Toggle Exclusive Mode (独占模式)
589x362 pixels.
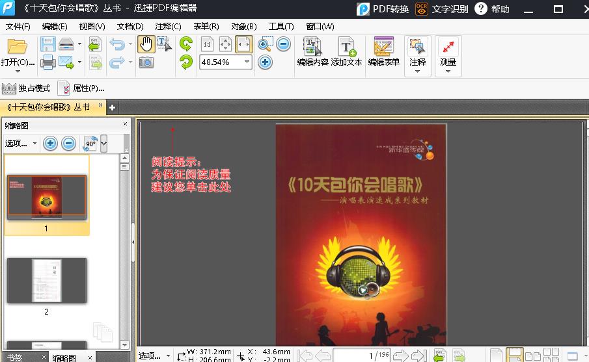(x=26, y=88)
